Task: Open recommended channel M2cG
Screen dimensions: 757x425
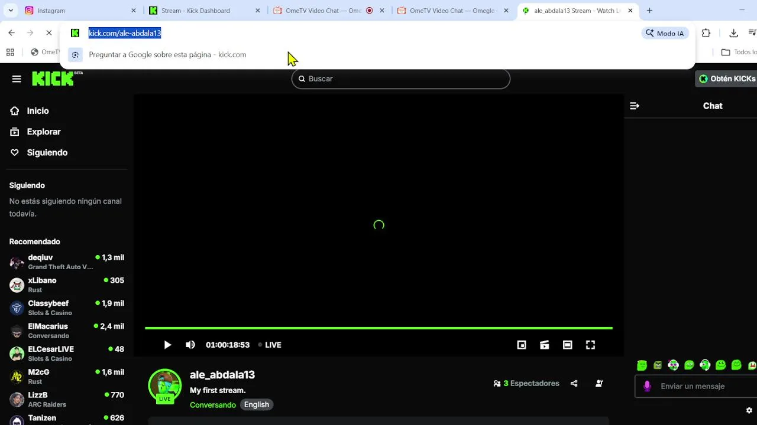Action: pyautogui.click(x=67, y=377)
